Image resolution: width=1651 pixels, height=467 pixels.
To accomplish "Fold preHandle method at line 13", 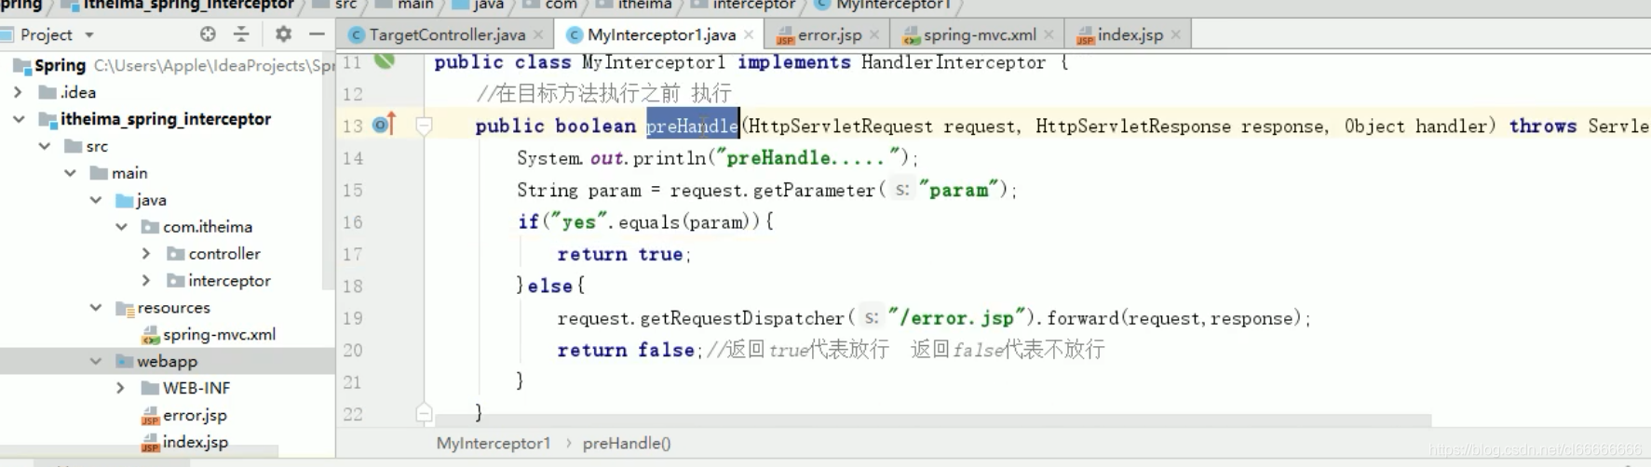I will pos(424,125).
